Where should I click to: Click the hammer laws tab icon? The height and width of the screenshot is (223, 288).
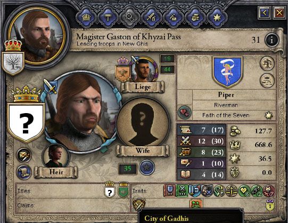point(108,17)
